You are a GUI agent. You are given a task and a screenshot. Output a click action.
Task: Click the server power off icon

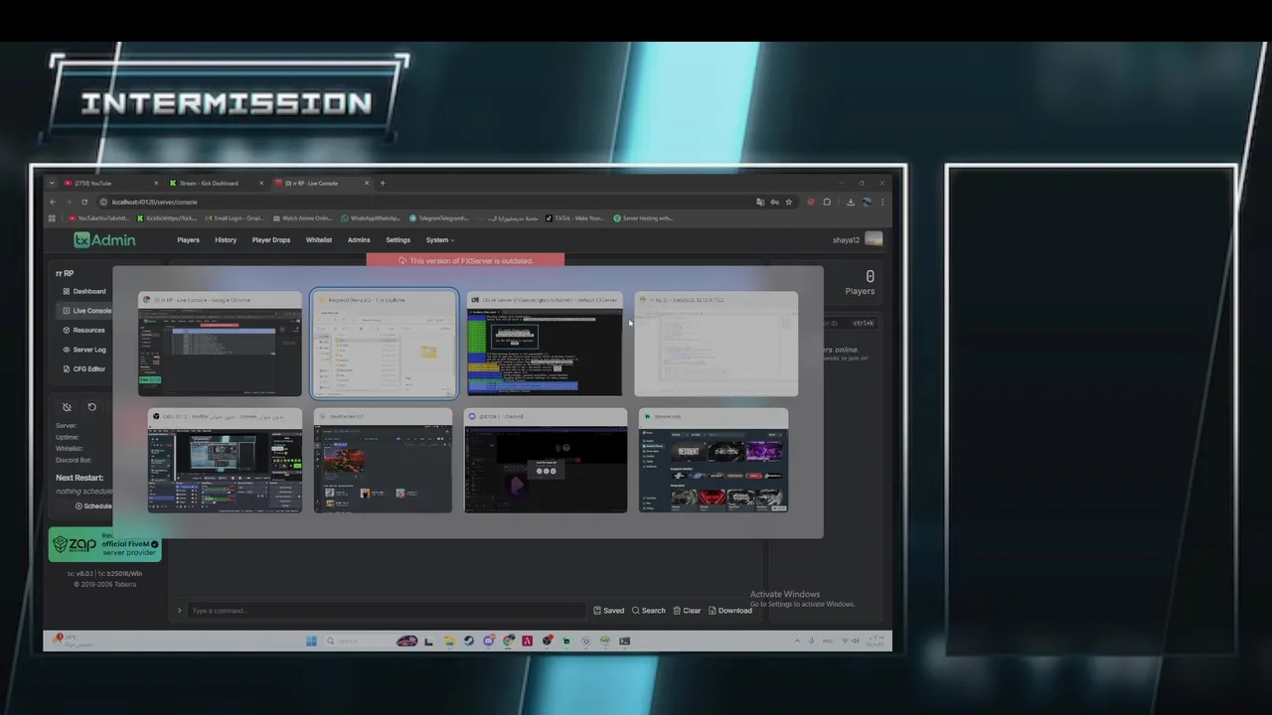pyautogui.click(x=67, y=407)
